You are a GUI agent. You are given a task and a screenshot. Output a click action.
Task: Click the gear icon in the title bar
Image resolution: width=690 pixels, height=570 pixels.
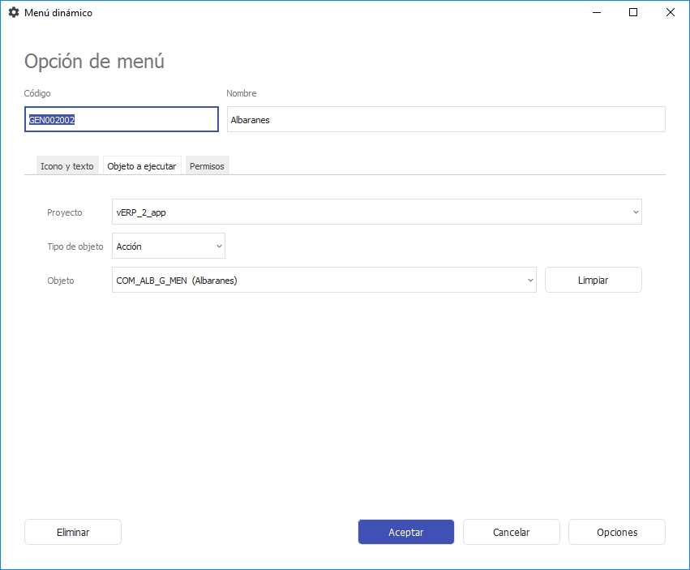pos(13,13)
